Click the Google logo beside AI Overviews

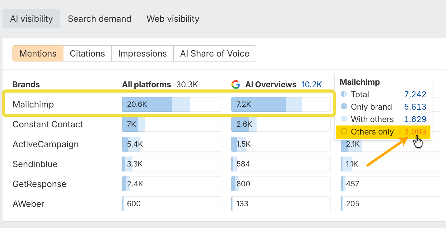[x=236, y=84]
